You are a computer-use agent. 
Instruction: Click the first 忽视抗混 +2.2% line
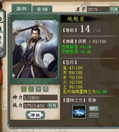(76, 47)
